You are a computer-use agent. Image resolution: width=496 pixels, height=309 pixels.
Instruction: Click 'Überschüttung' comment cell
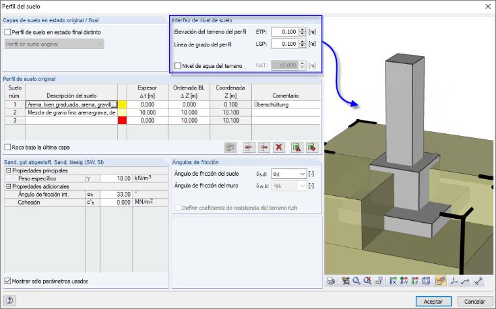point(286,105)
